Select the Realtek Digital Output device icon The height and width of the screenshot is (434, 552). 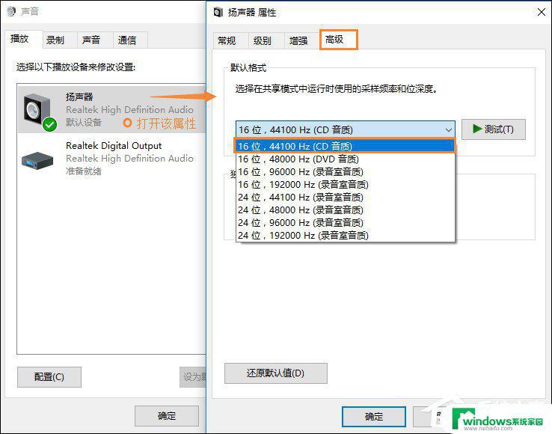pos(37,160)
